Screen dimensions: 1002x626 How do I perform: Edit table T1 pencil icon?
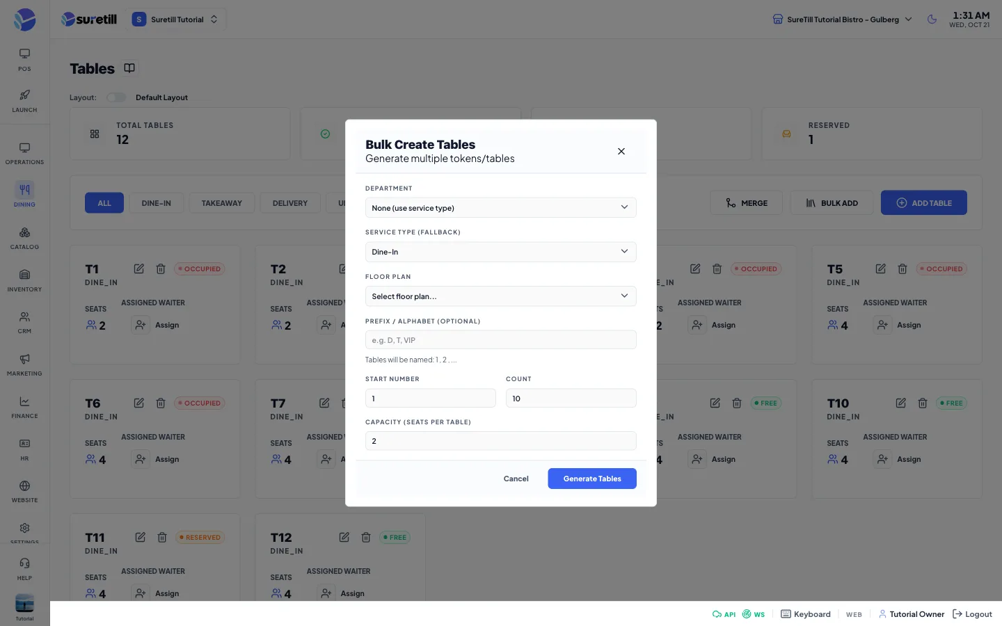point(139,268)
